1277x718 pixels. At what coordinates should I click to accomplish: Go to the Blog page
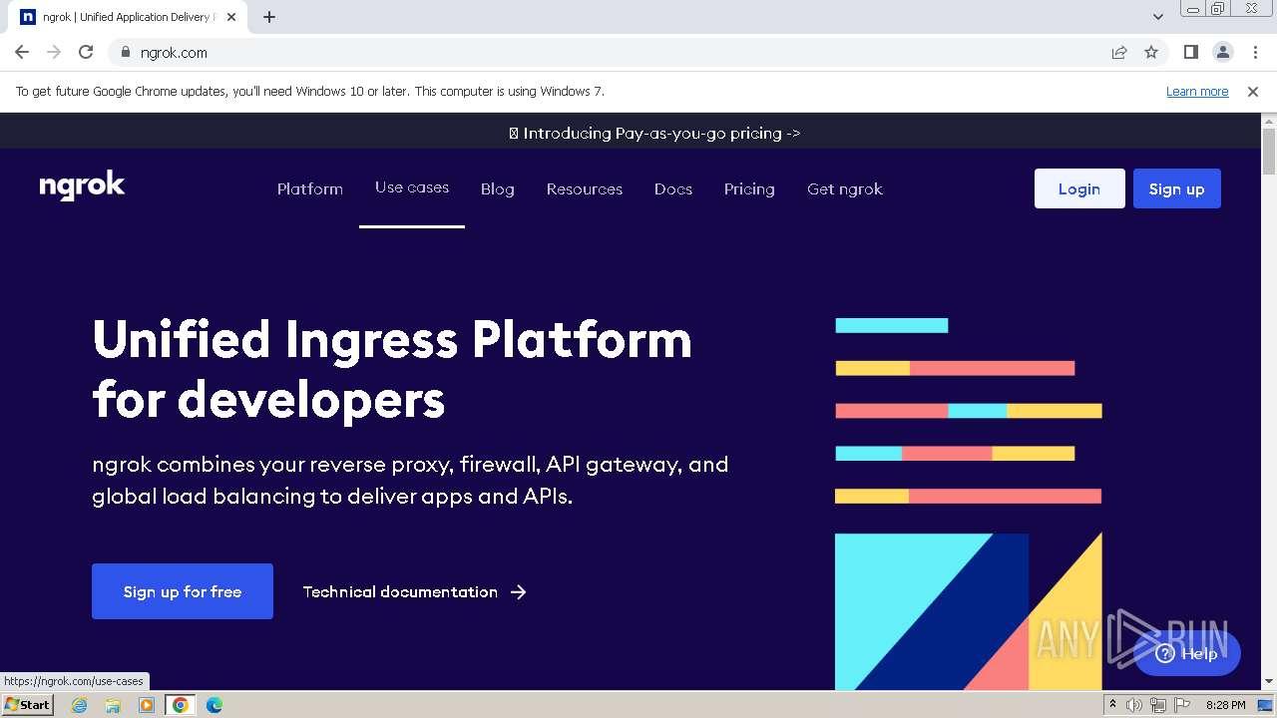click(498, 188)
